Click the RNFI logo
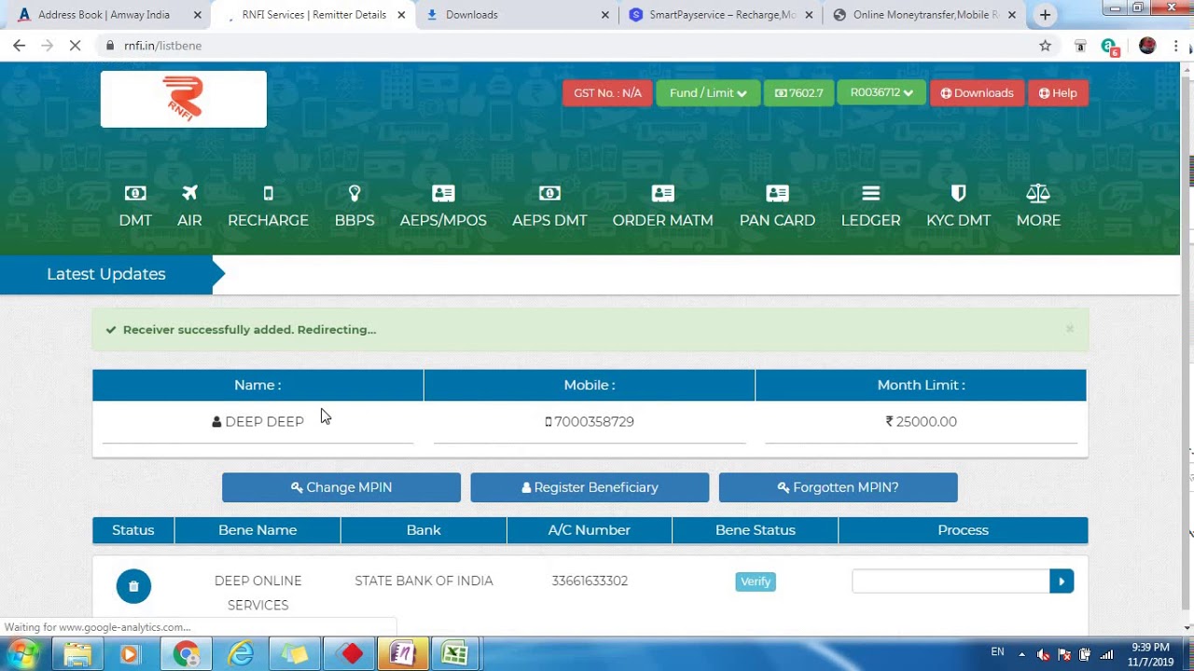This screenshot has width=1194, height=671. pyautogui.click(x=184, y=99)
